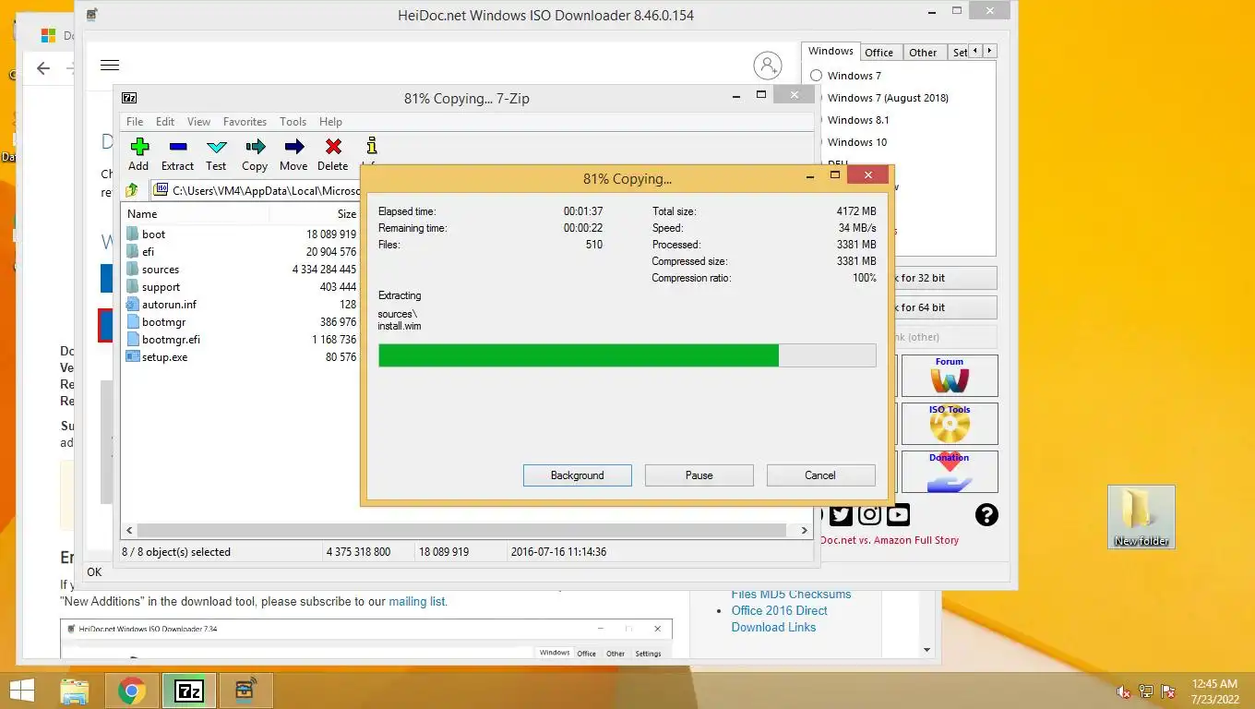Open the hamburger menu in the HeiDoc window
The image size is (1255, 709).
pos(110,65)
